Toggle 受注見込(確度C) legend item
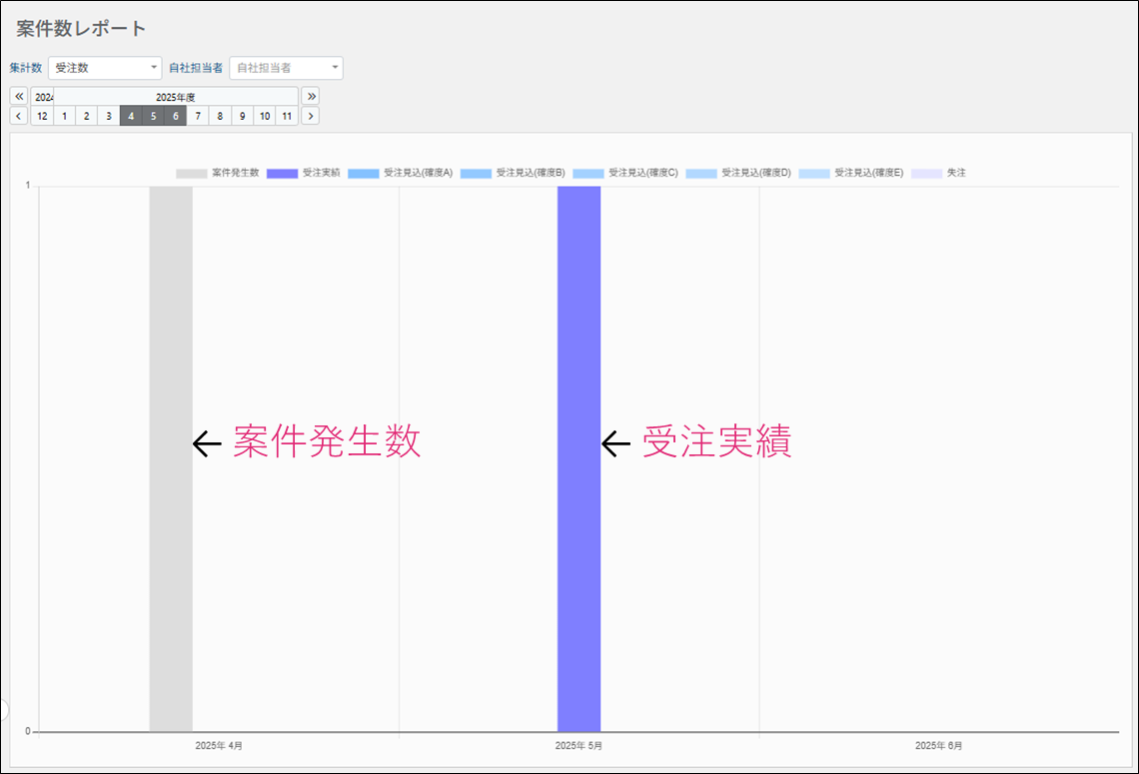This screenshot has width=1139, height=774. coord(625,173)
